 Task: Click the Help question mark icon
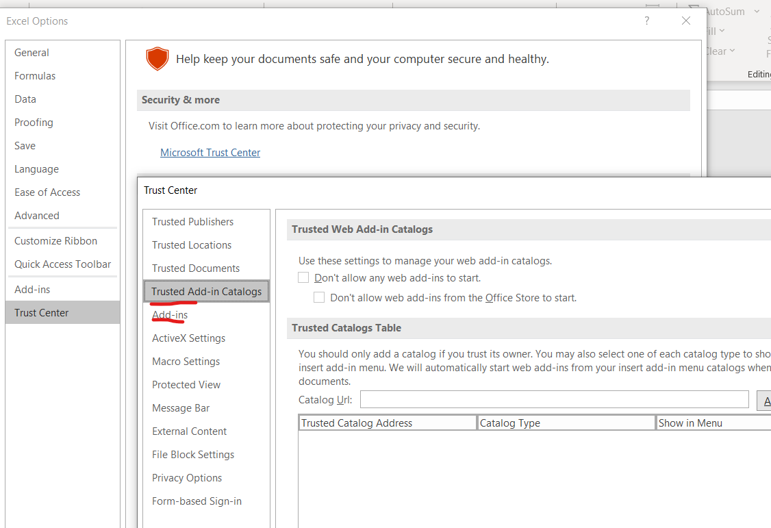point(647,21)
